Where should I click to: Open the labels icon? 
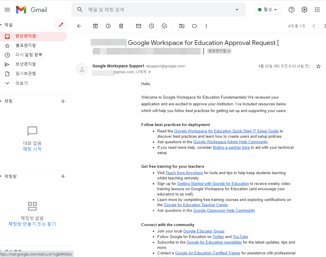click(x=195, y=26)
